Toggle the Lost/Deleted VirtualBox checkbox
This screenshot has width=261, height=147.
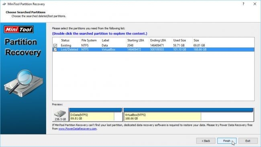click(55, 50)
